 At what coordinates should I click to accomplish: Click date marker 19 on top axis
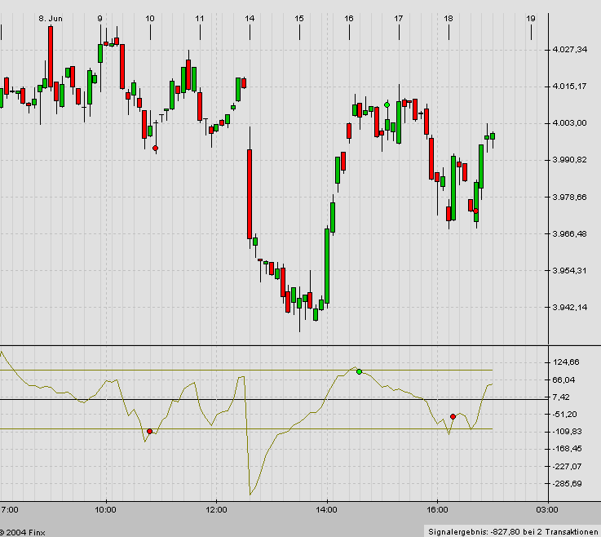531,18
